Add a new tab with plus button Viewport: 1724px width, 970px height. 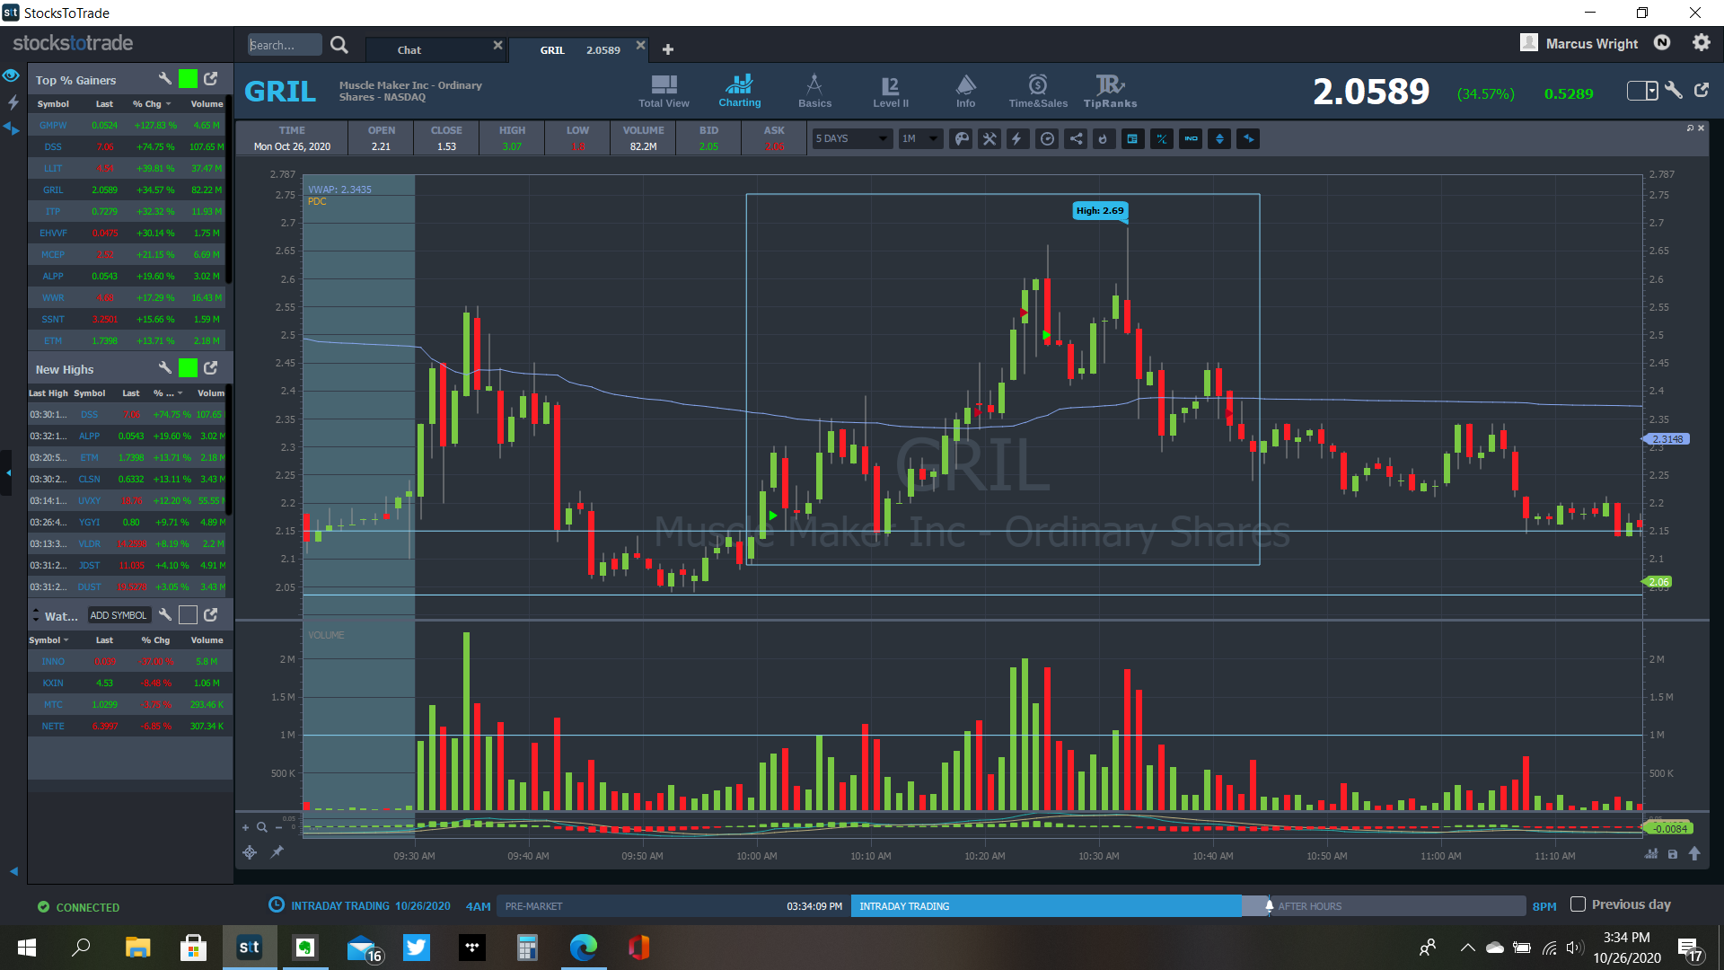point(668,49)
